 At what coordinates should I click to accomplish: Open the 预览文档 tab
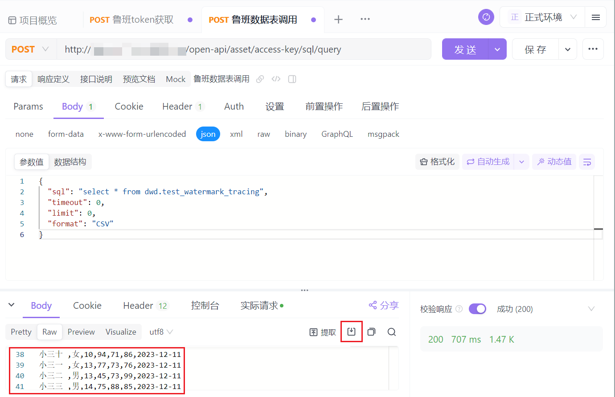click(x=139, y=79)
